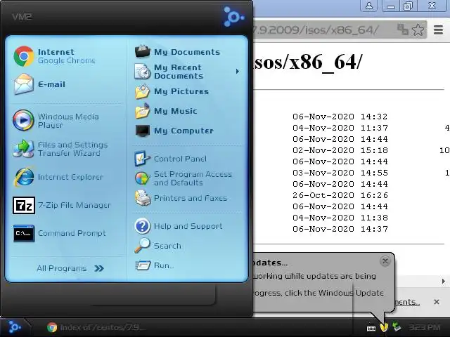
Task: Click horizontal scrollbar right arrow in Chrome
Action: point(444,282)
